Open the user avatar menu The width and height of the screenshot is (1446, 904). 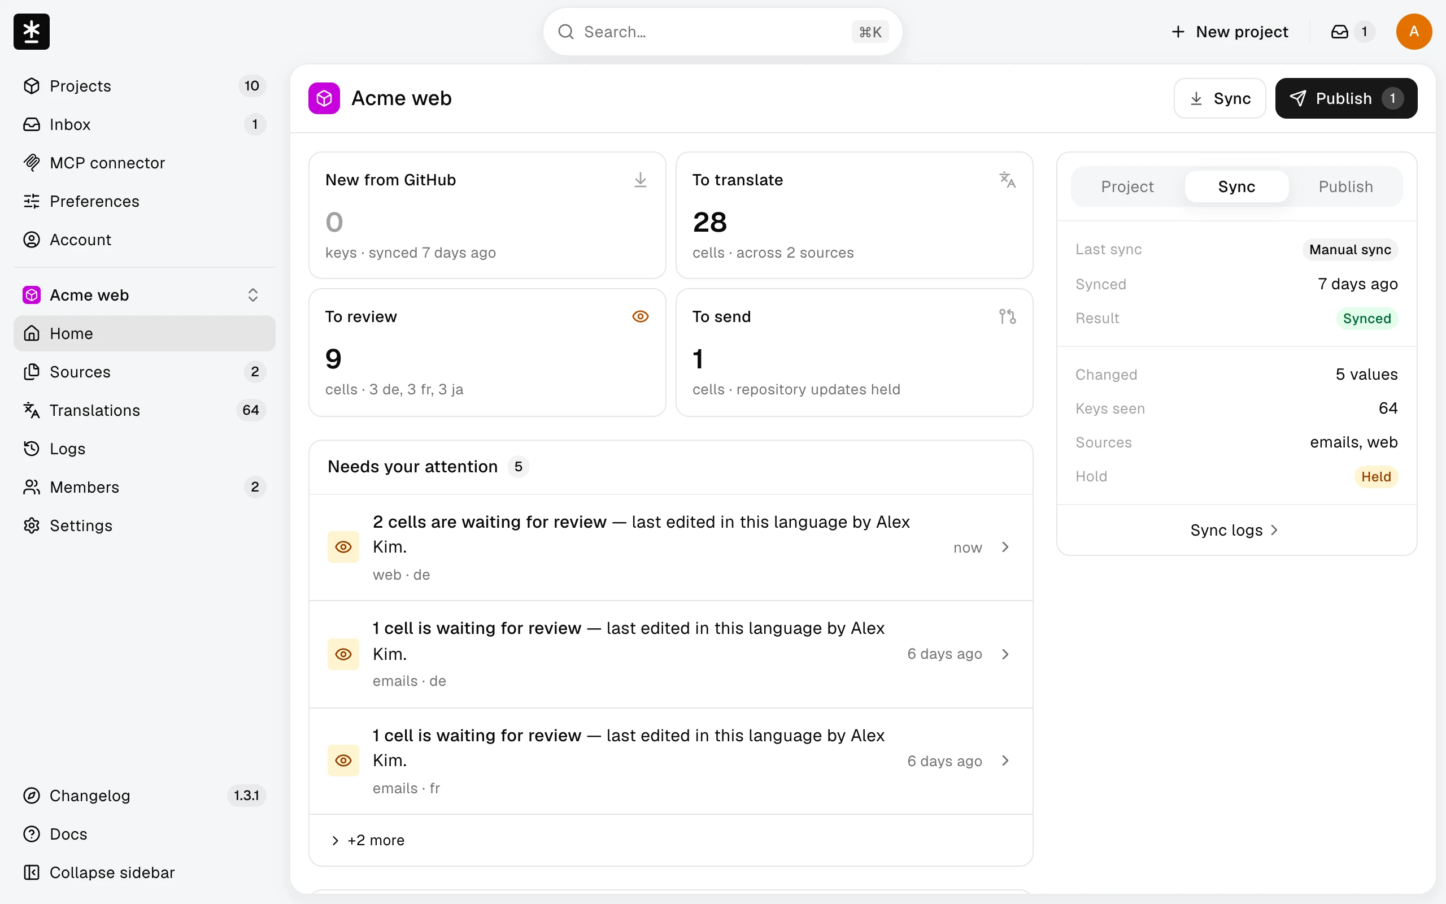click(x=1413, y=32)
